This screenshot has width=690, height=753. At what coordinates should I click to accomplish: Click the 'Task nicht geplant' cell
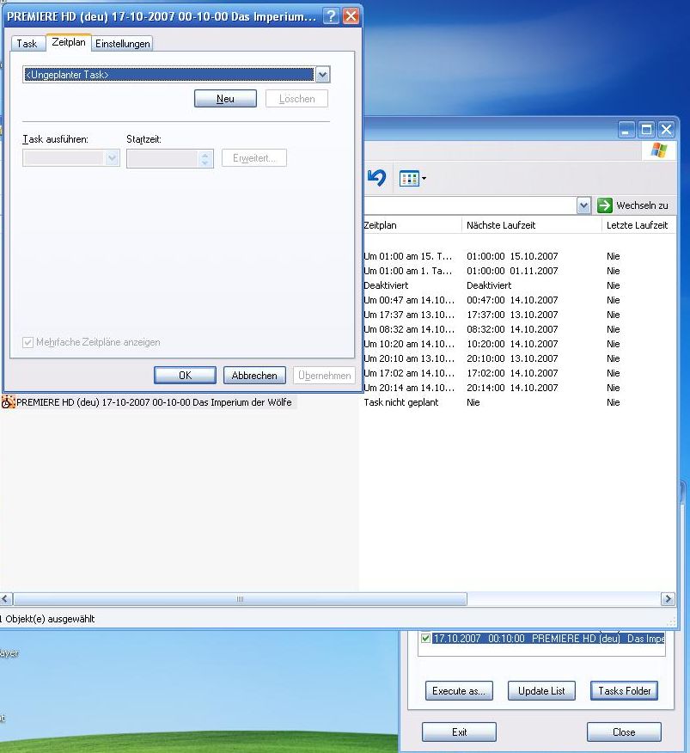click(x=401, y=402)
